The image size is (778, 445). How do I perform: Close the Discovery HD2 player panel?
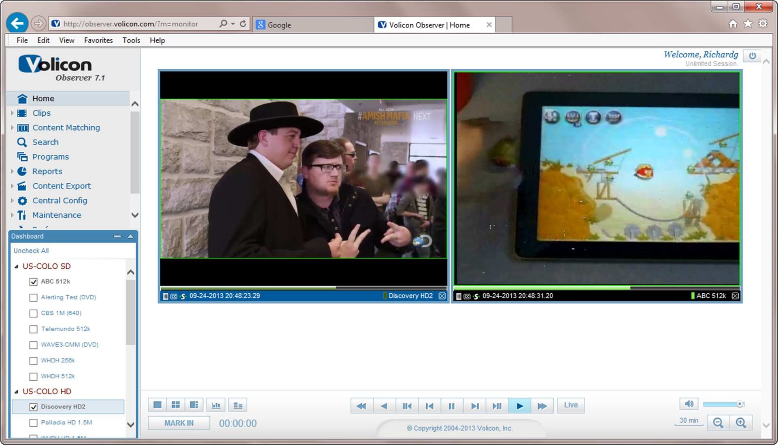pyautogui.click(x=442, y=296)
